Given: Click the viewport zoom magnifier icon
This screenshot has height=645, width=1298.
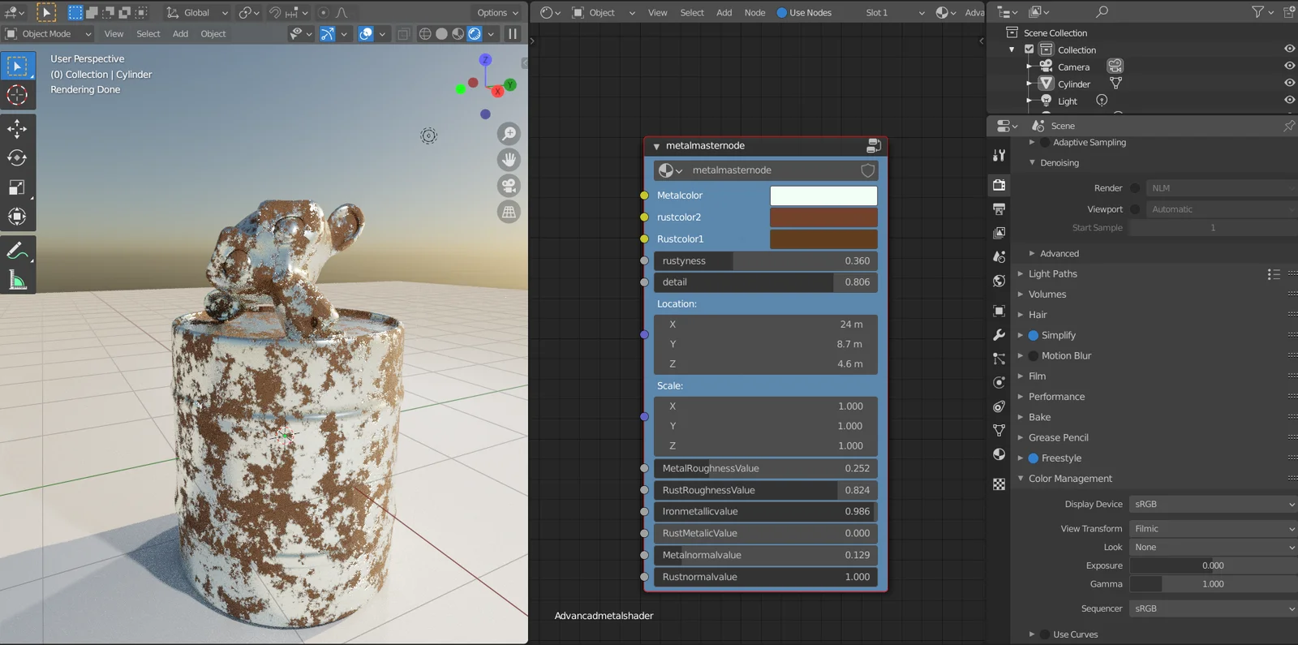Looking at the screenshot, I should (509, 134).
